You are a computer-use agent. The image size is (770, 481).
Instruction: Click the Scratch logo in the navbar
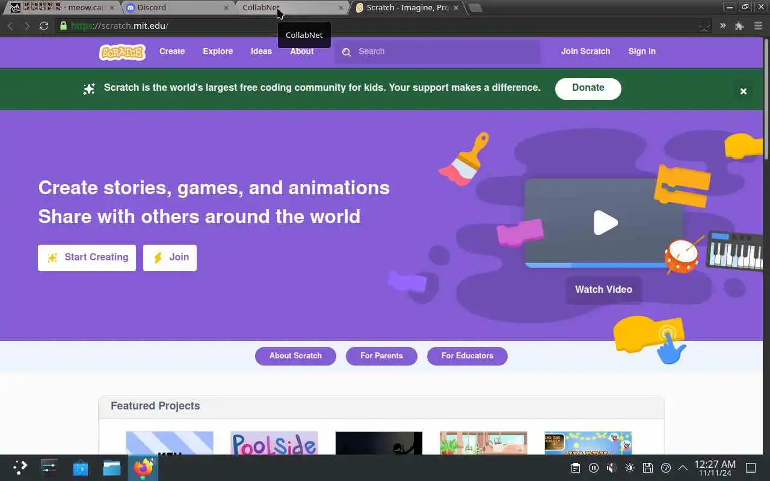pos(122,52)
